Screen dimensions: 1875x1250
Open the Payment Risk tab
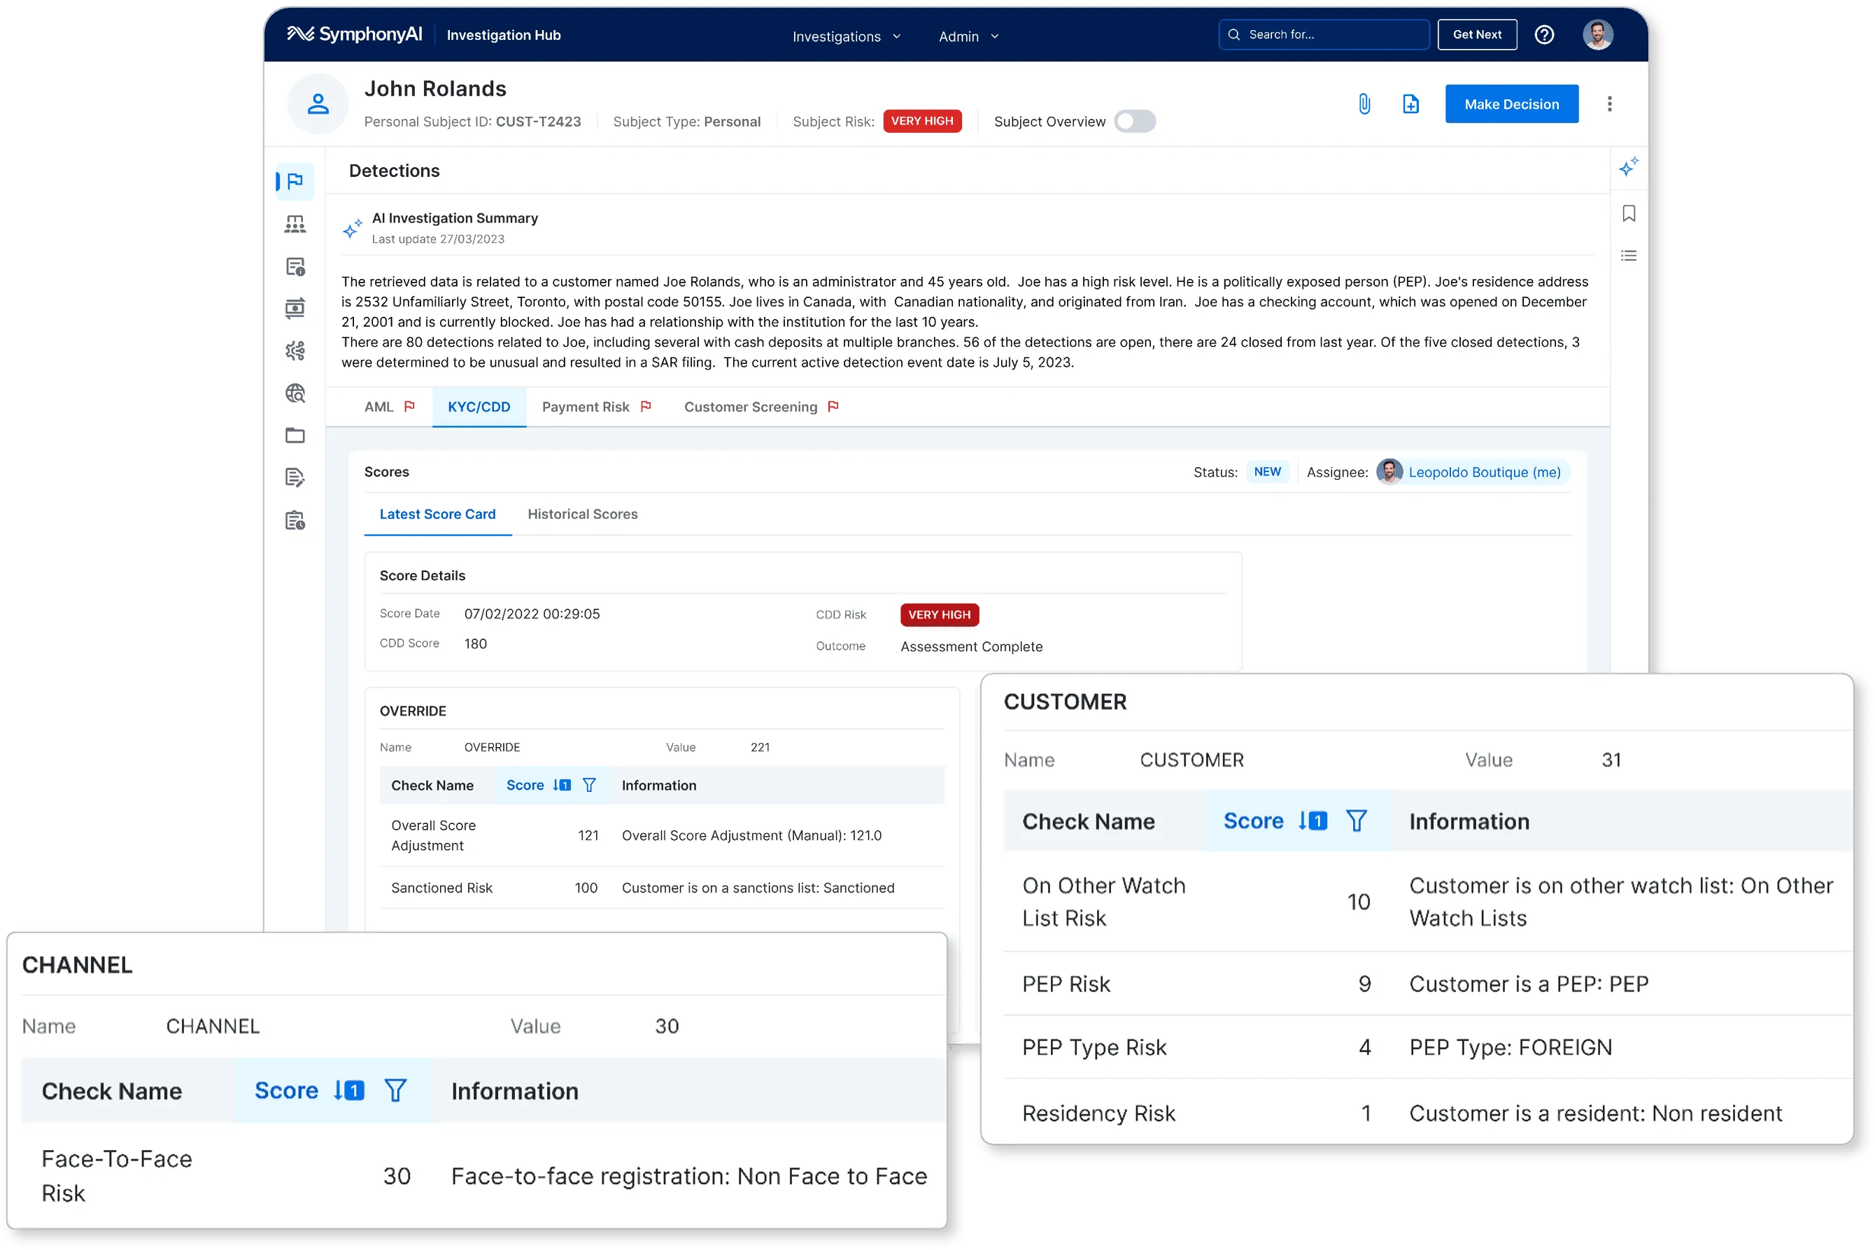click(597, 406)
